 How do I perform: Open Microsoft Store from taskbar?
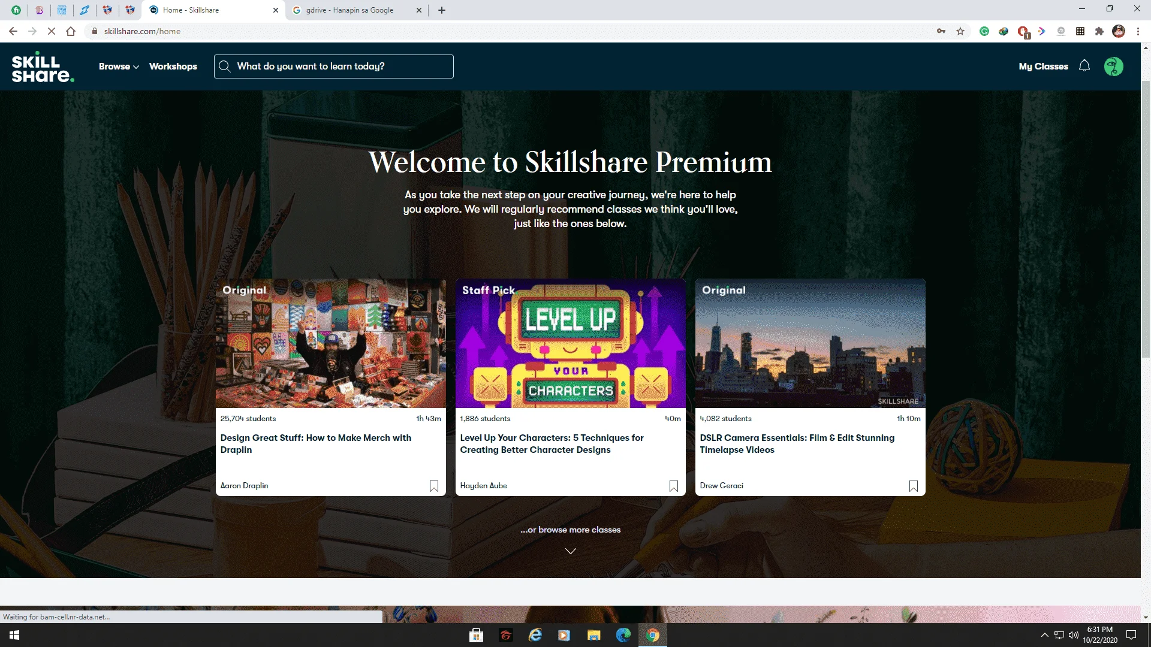[x=477, y=635]
